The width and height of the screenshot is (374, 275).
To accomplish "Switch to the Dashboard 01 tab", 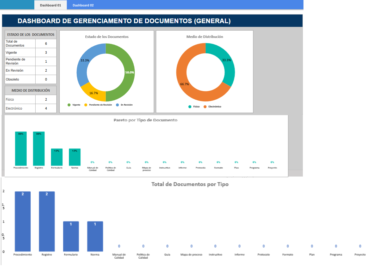I will click(x=50, y=5).
